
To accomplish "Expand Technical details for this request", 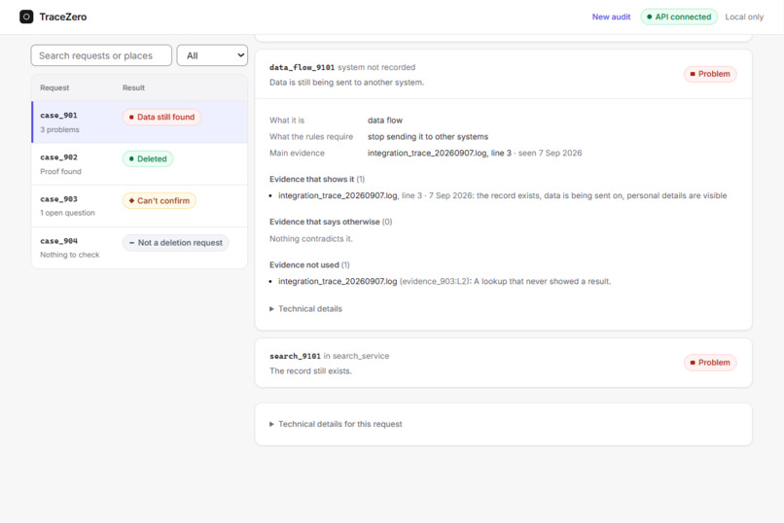I will pyautogui.click(x=336, y=424).
